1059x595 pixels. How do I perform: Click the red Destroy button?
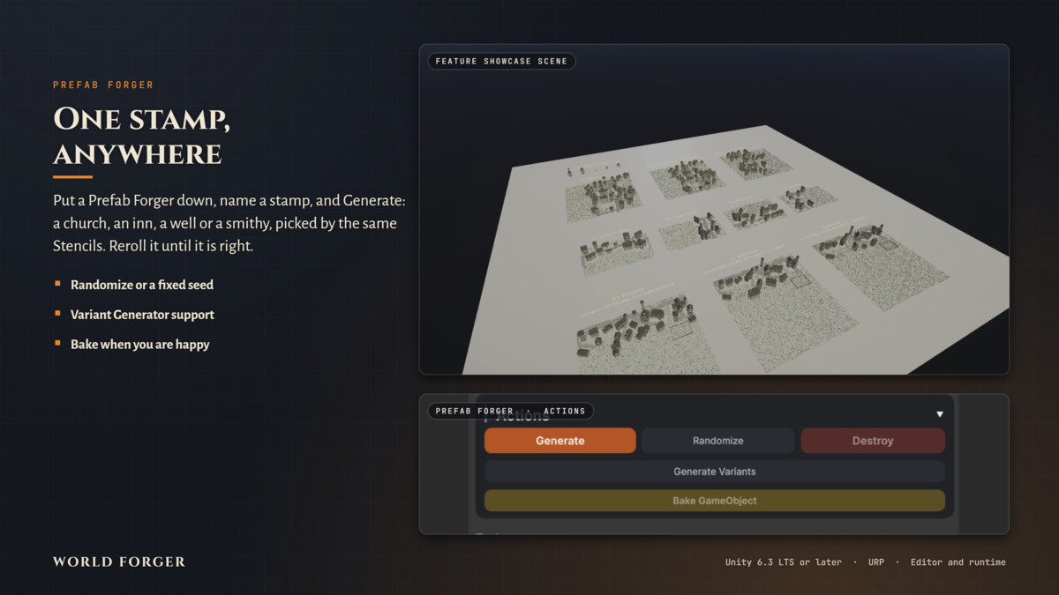point(873,441)
